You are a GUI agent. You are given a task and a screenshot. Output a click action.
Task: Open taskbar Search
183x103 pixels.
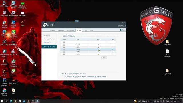pyautogui.click(x=6, y=101)
